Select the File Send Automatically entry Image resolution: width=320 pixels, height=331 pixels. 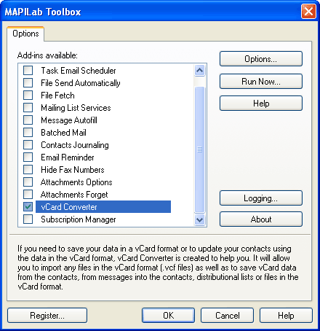(81, 83)
